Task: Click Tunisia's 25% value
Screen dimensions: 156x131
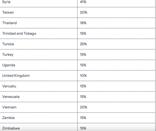Action: click(x=83, y=44)
